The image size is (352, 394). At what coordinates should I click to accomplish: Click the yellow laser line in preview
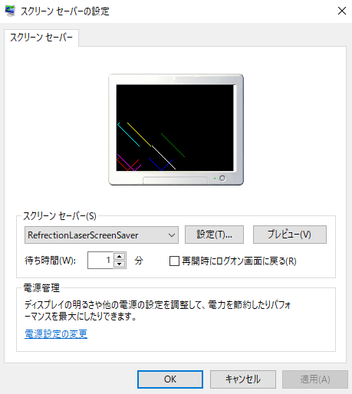coord(140,135)
